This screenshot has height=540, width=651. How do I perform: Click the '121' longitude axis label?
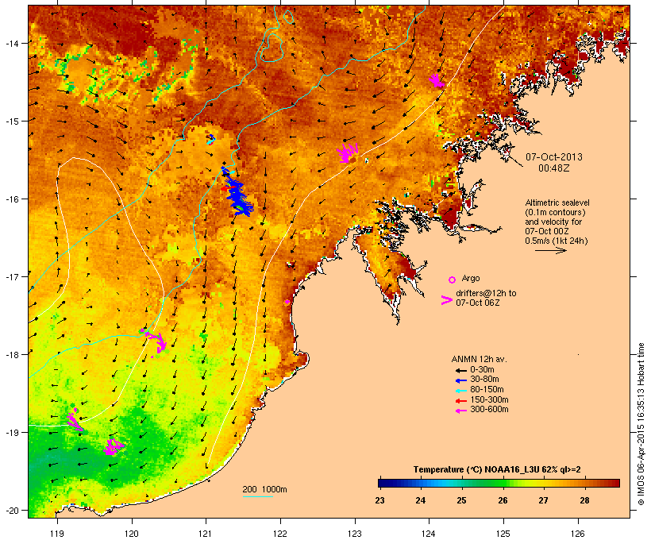[206, 534]
